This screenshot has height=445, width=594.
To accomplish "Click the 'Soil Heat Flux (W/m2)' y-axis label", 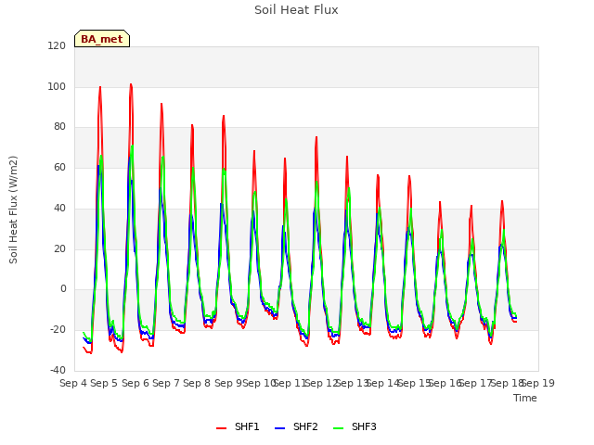I will point(13,210).
